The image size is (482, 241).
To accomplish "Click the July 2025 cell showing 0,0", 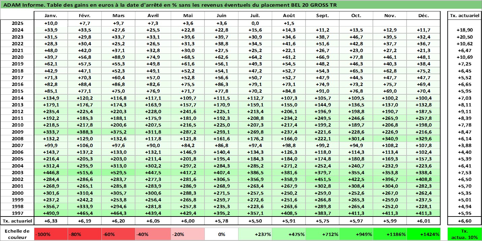I will tap(255, 23).
